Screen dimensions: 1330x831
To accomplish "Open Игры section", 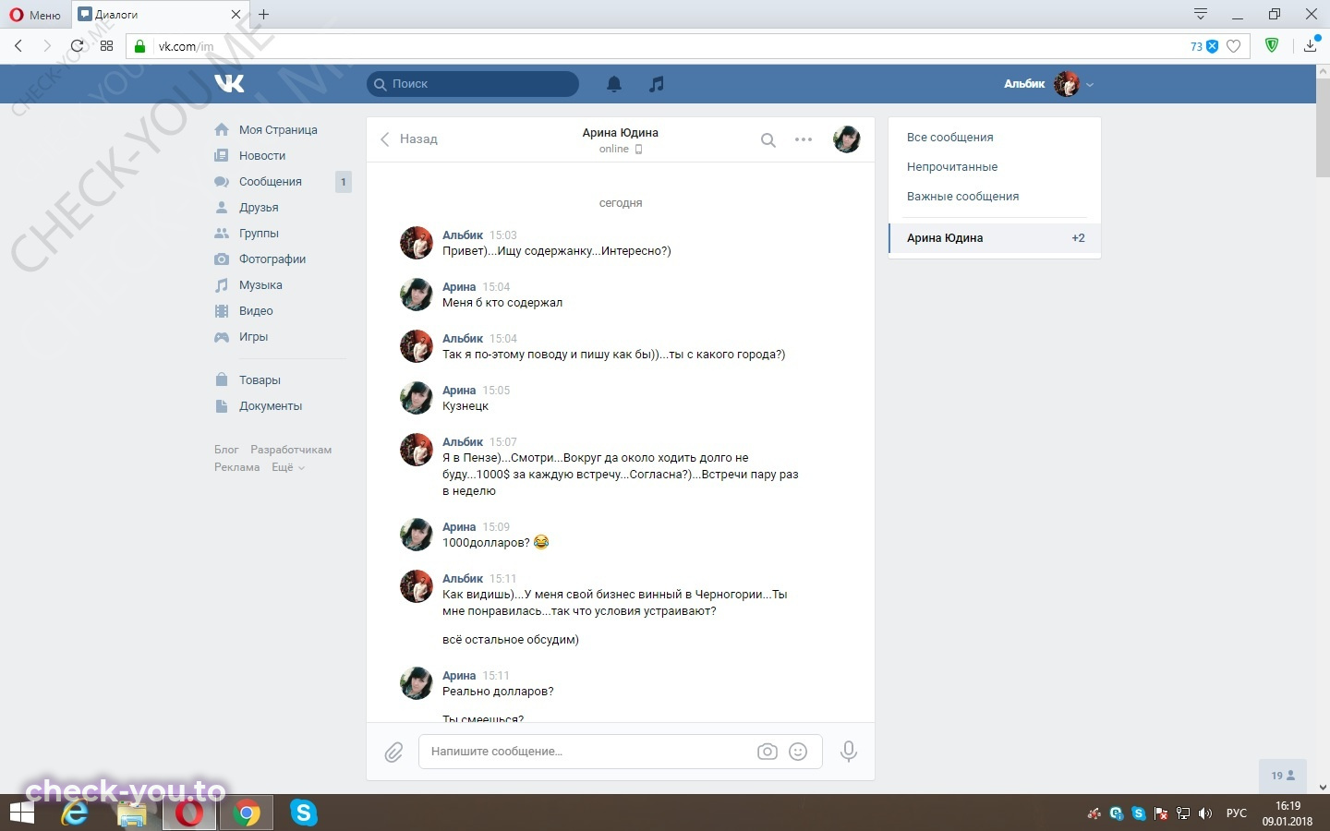I will click(253, 337).
